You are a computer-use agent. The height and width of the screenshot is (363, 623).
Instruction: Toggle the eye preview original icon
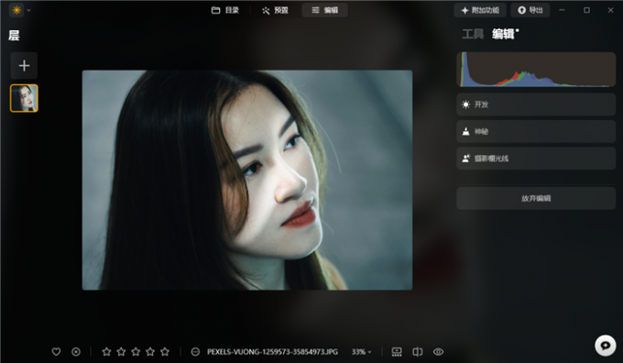438,352
